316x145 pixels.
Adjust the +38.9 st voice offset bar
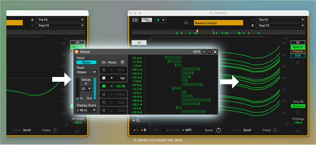196,100
